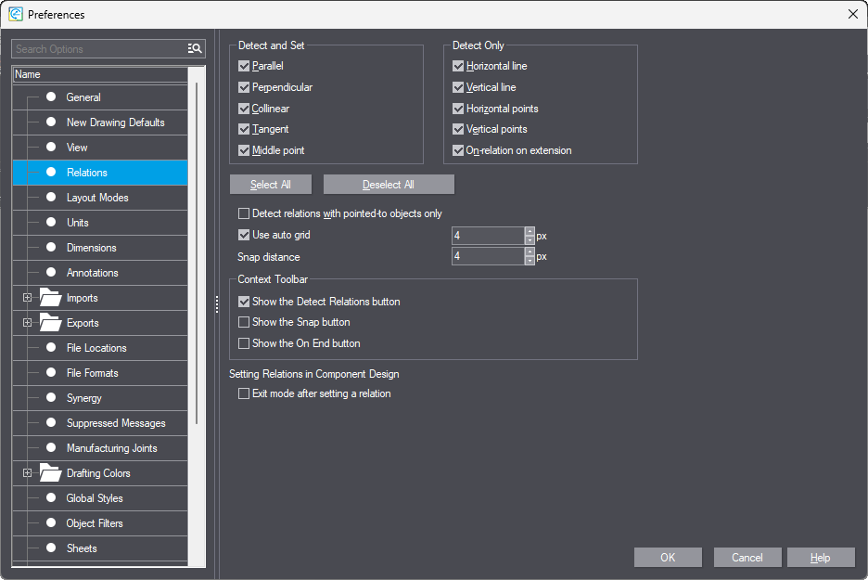868x580 pixels.
Task: Click the Snap distance input field
Action: (488, 257)
